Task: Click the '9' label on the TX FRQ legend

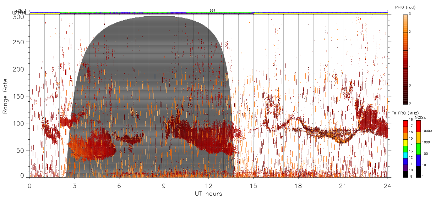Action: [x=411, y=176]
